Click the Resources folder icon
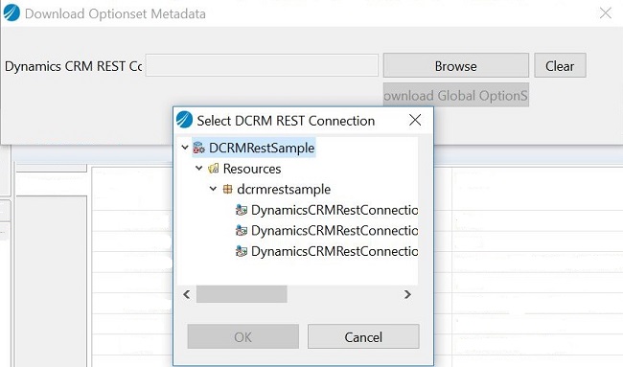Screen dimensions: 623x367 pyautogui.click(x=214, y=169)
